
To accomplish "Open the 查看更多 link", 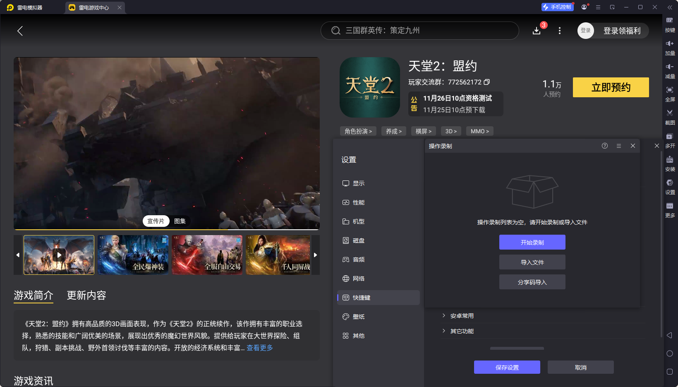I will click(x=259, y=348).
